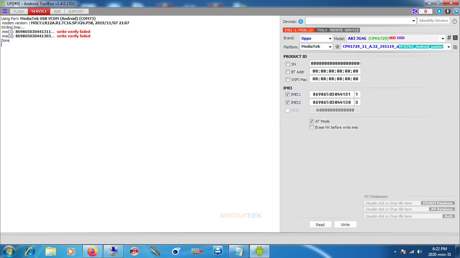Open the SUPPORT tab
The width and height of the screenshot is (460, 258).
coord(76,11)
